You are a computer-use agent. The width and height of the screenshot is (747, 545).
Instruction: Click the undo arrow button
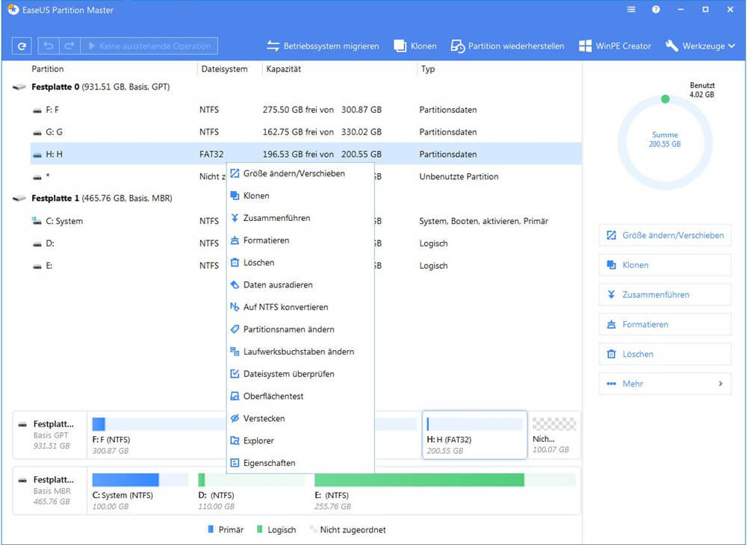point(48,46)
